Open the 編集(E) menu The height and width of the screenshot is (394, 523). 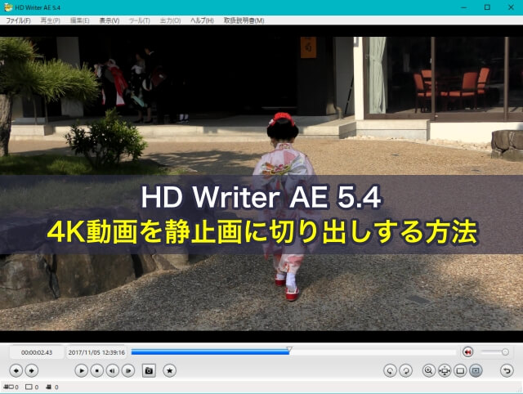coord(80,20)
